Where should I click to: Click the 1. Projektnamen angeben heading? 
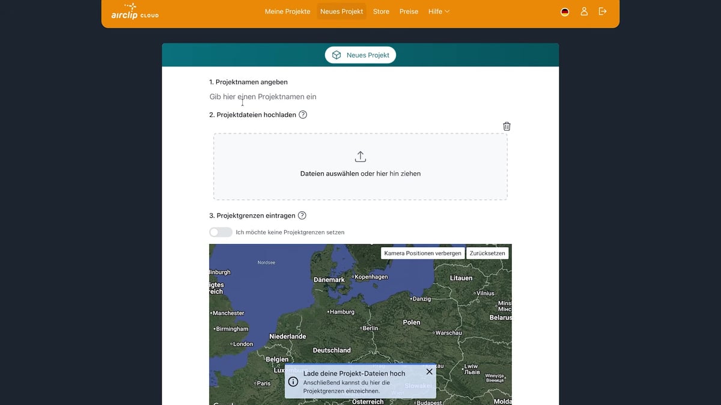(x=248, y=82)
